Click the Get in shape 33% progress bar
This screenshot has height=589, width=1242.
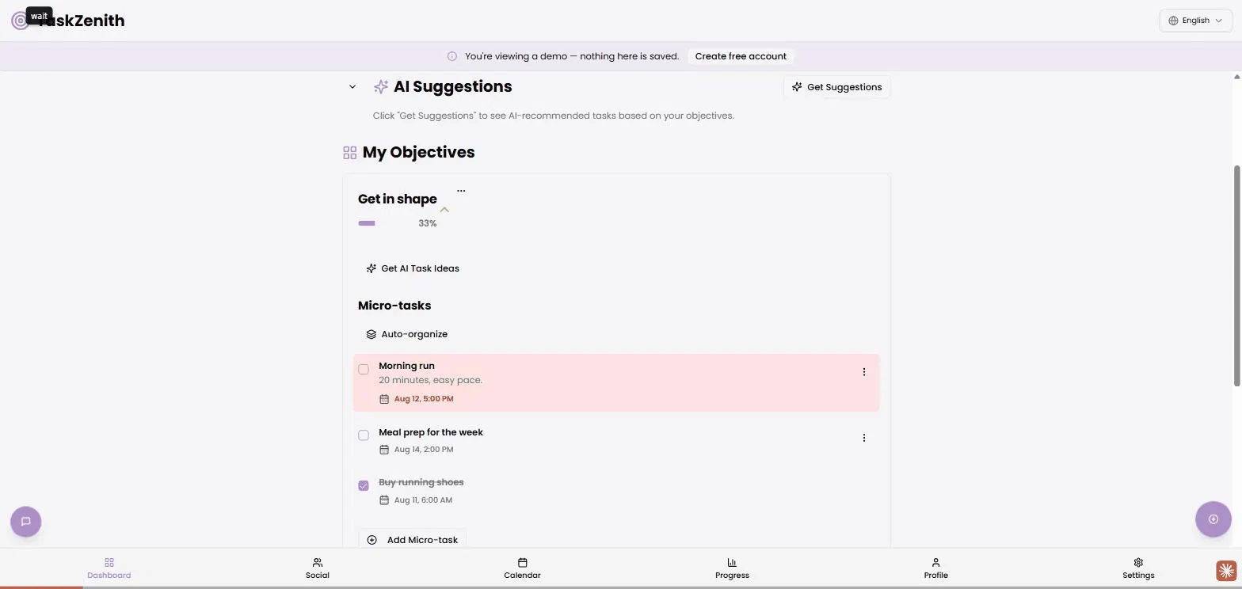tap(385, 223)
